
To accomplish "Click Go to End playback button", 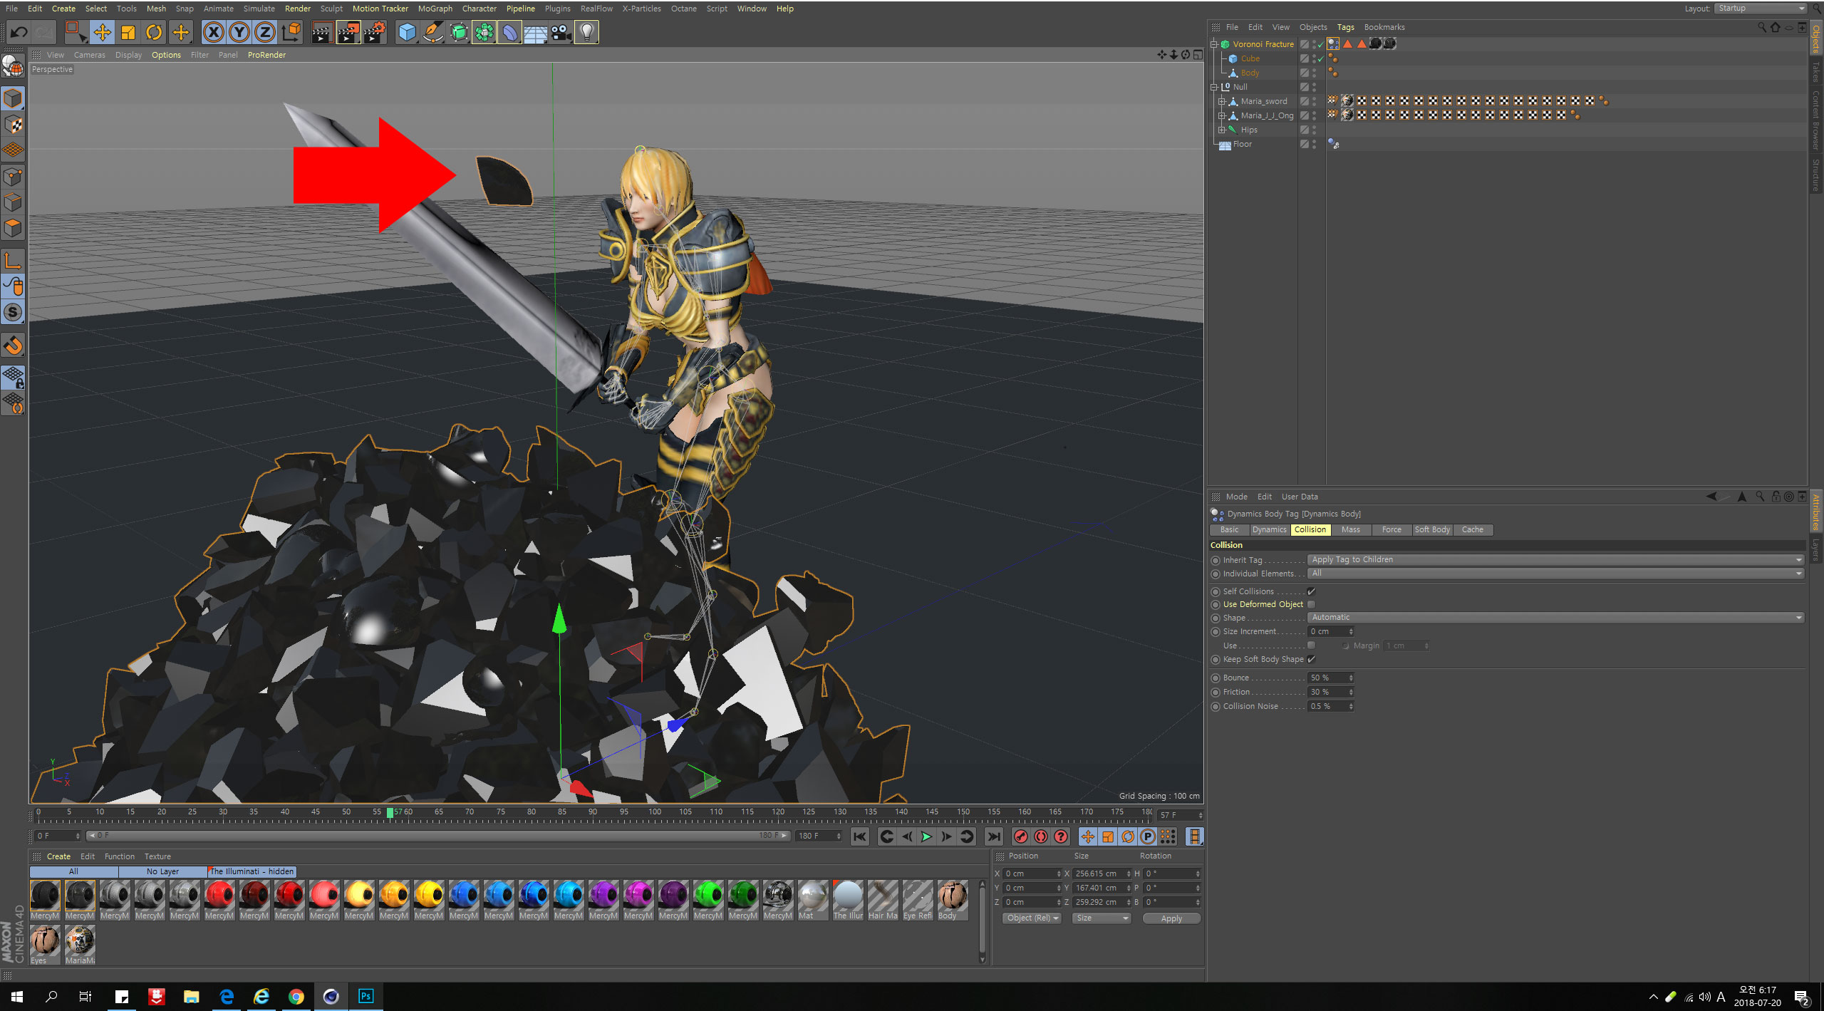I will pyautogui.click(x=994, y=836).
